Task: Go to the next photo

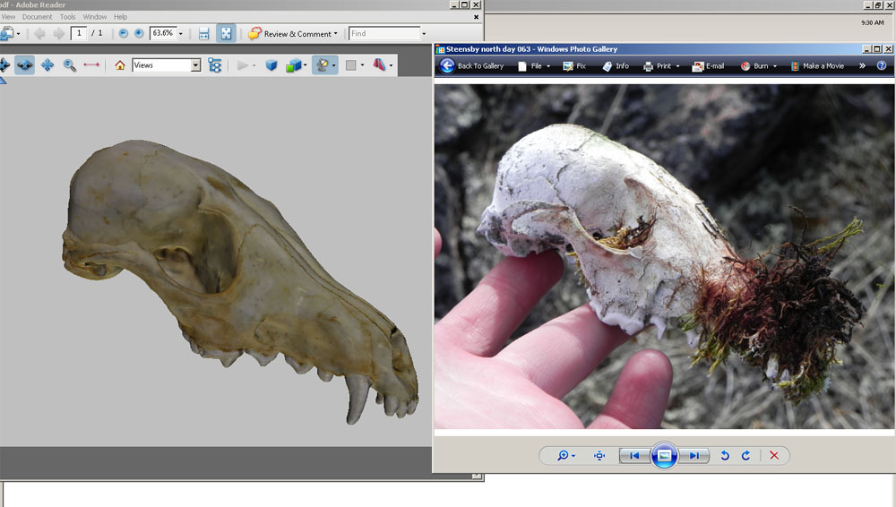Action: (x=694, y=456)
